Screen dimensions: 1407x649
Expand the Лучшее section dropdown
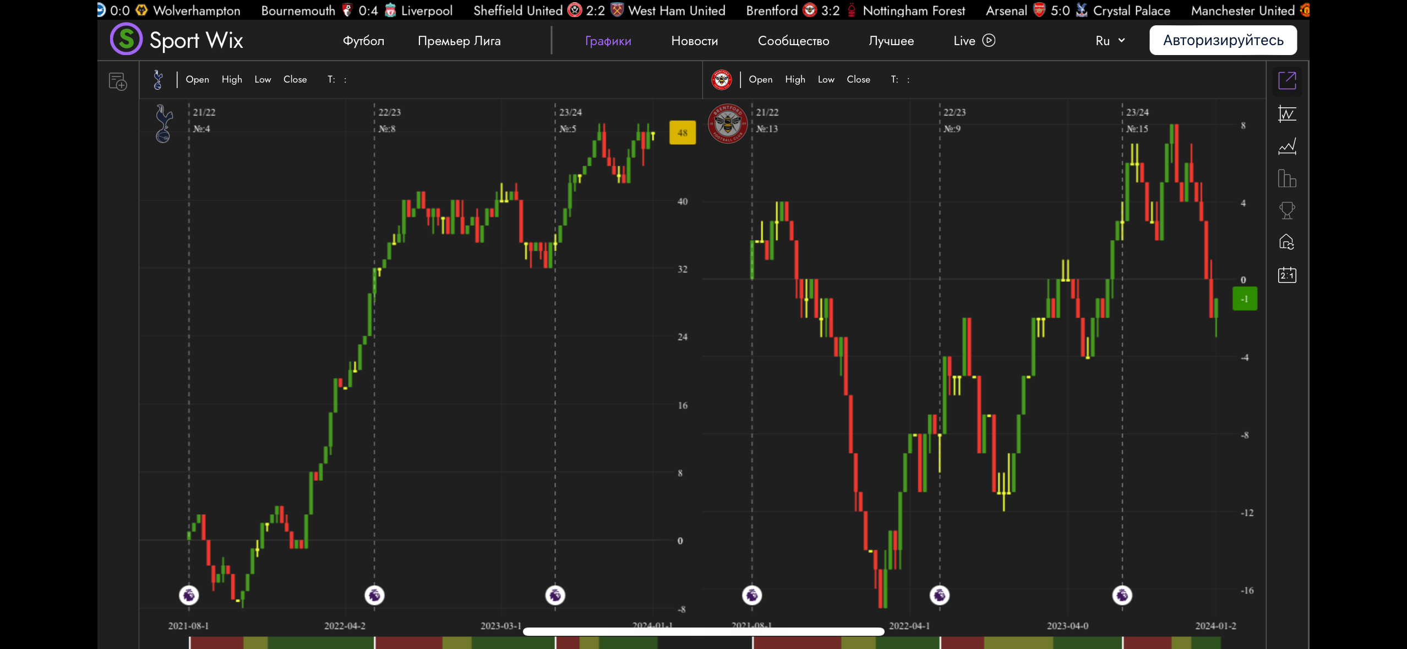891,40
